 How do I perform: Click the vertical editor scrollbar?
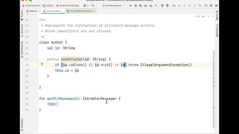coord(214,89)
